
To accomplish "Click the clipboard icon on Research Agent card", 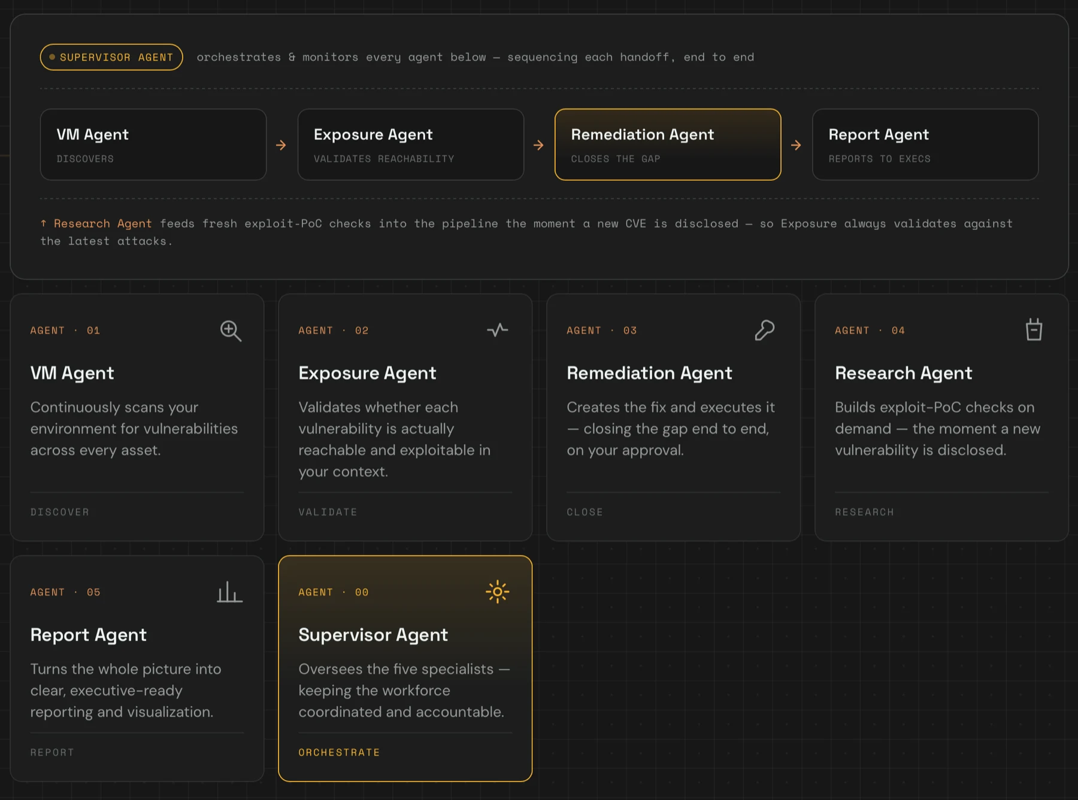I will click(1034, 329).
